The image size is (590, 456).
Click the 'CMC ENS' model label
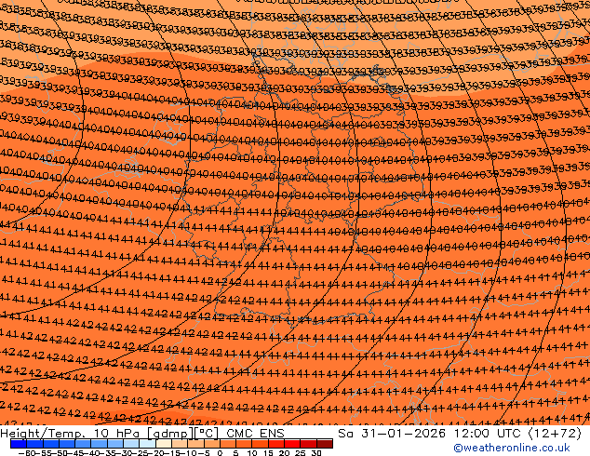click(x=255, y=434)
